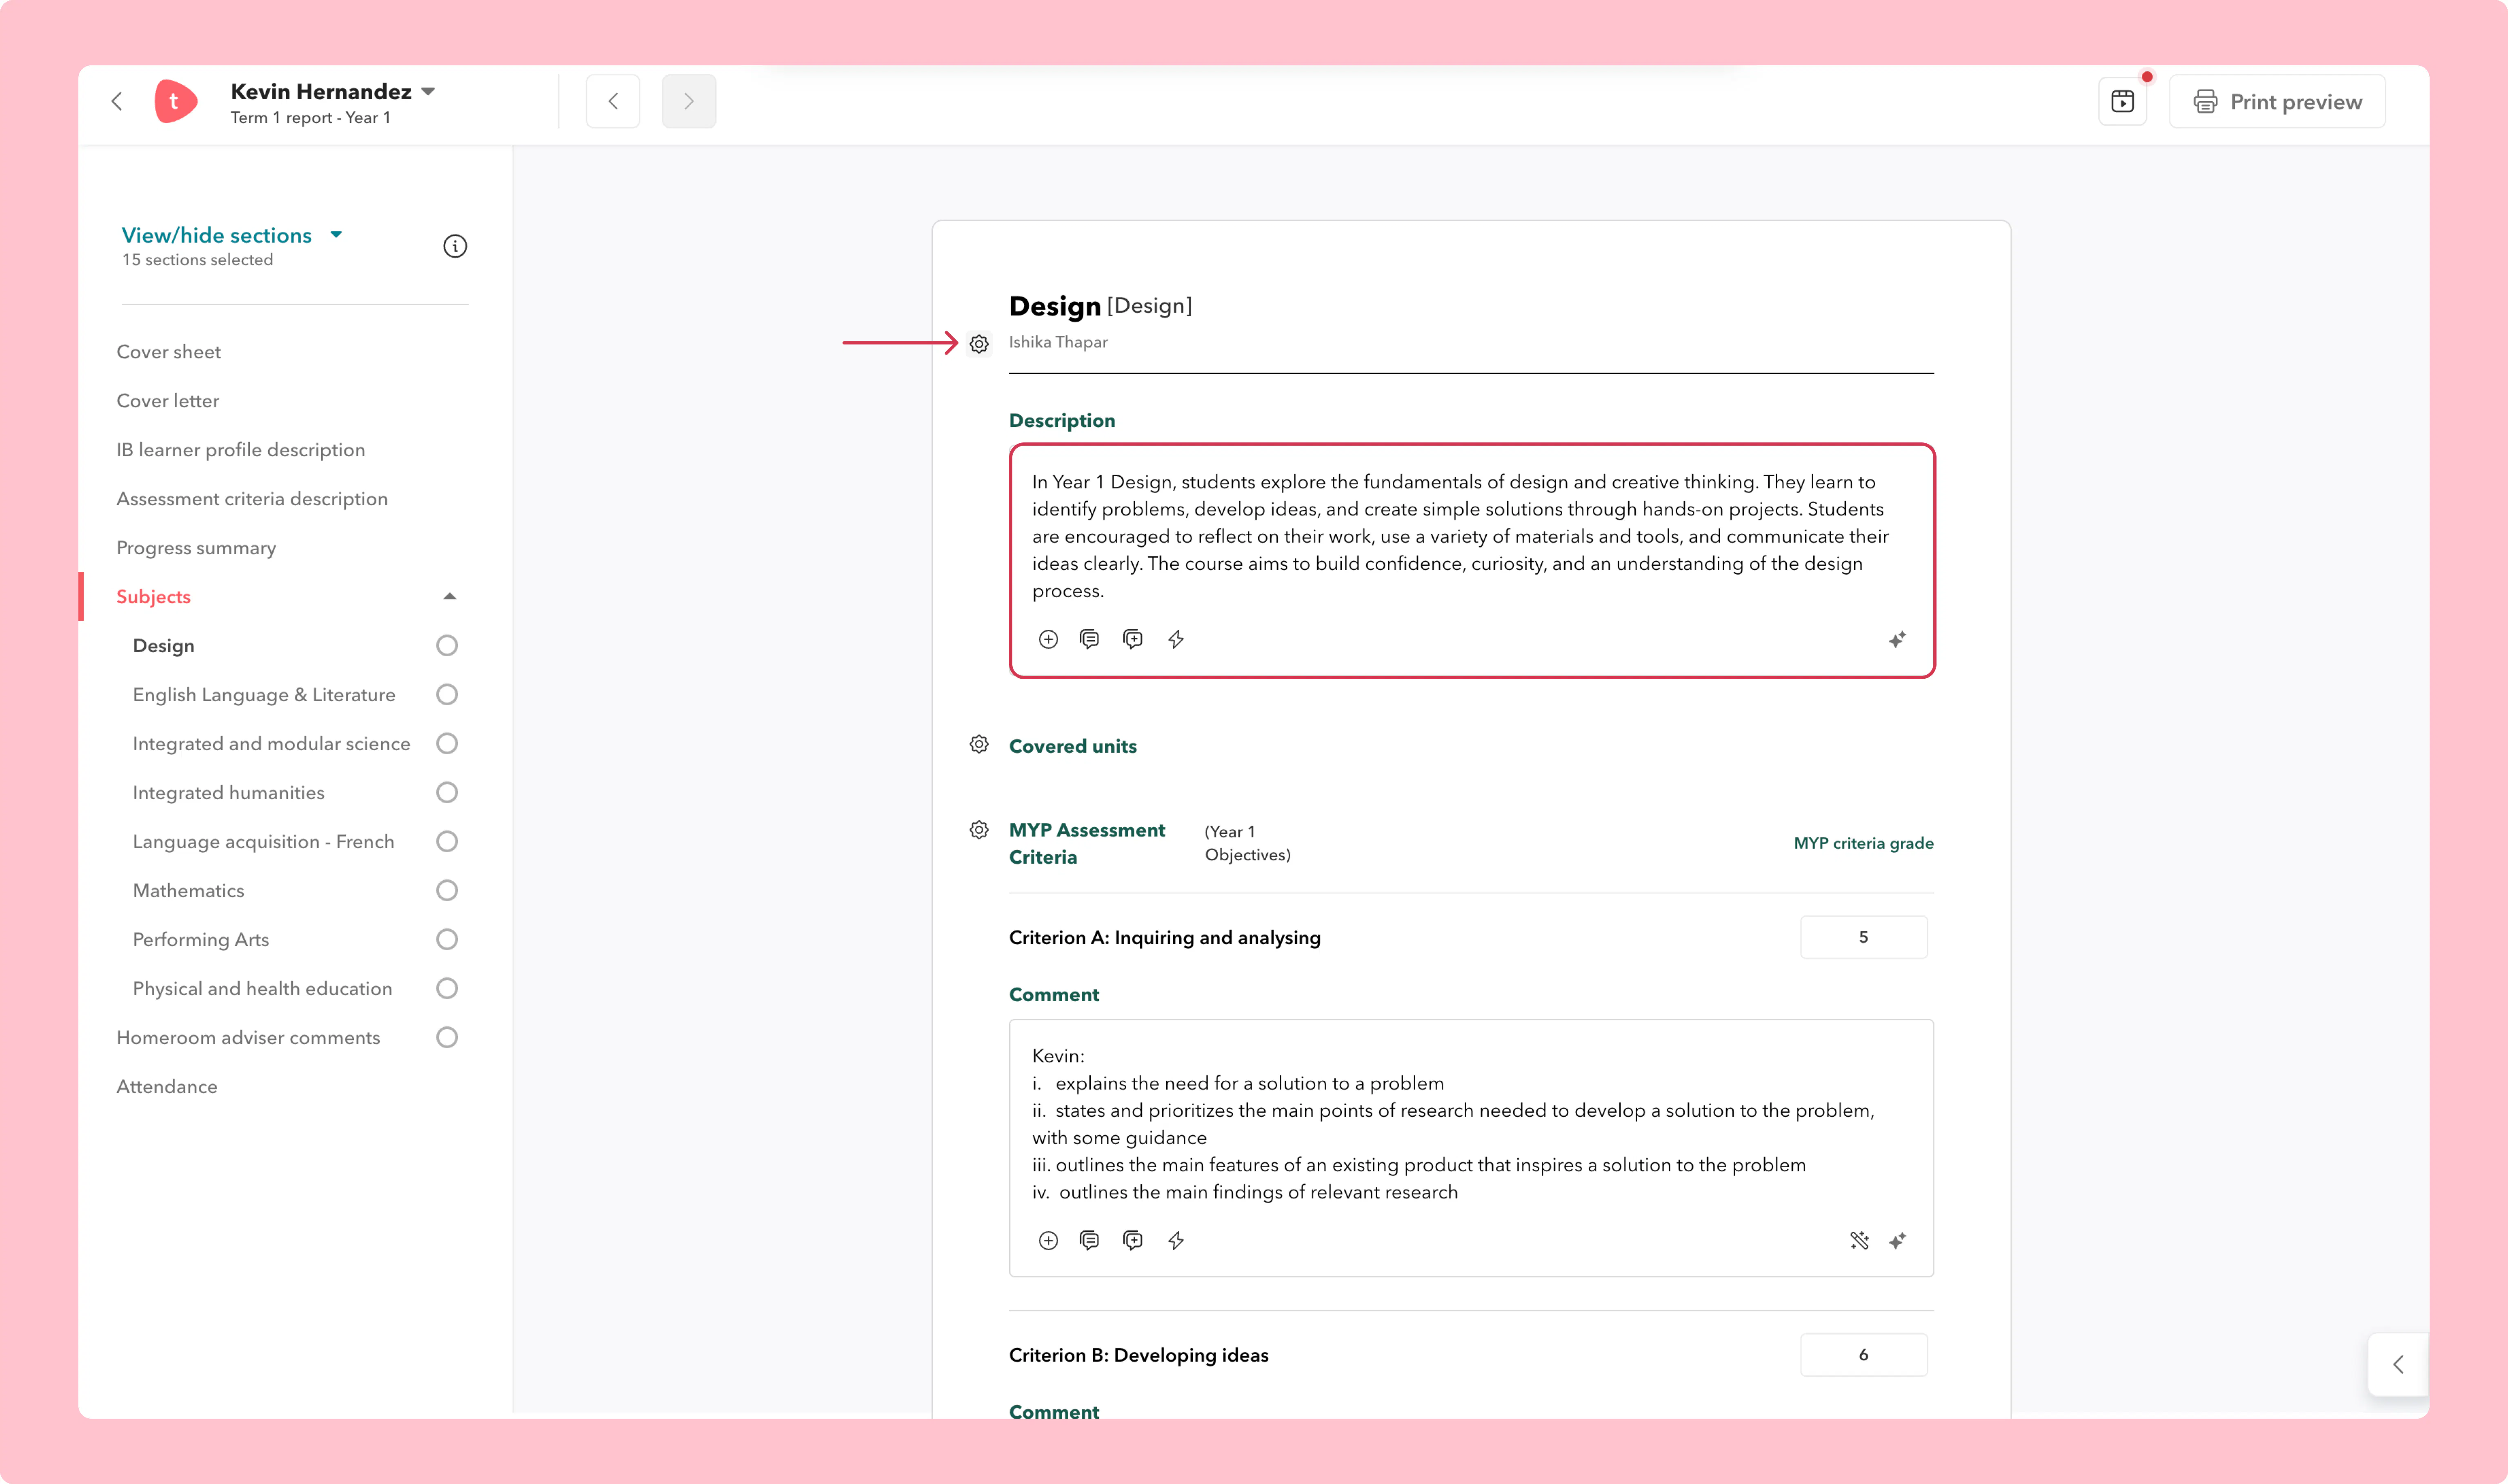Toggle the Design subject circle
Viewport: 2508px width, 1484px height.
coord(447,645)
